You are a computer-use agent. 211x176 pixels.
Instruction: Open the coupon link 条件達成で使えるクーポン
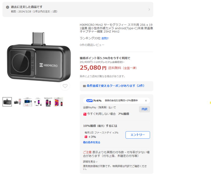tap(115, 86)
